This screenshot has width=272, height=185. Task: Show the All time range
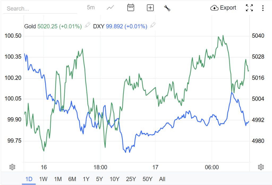coord(162,179)
